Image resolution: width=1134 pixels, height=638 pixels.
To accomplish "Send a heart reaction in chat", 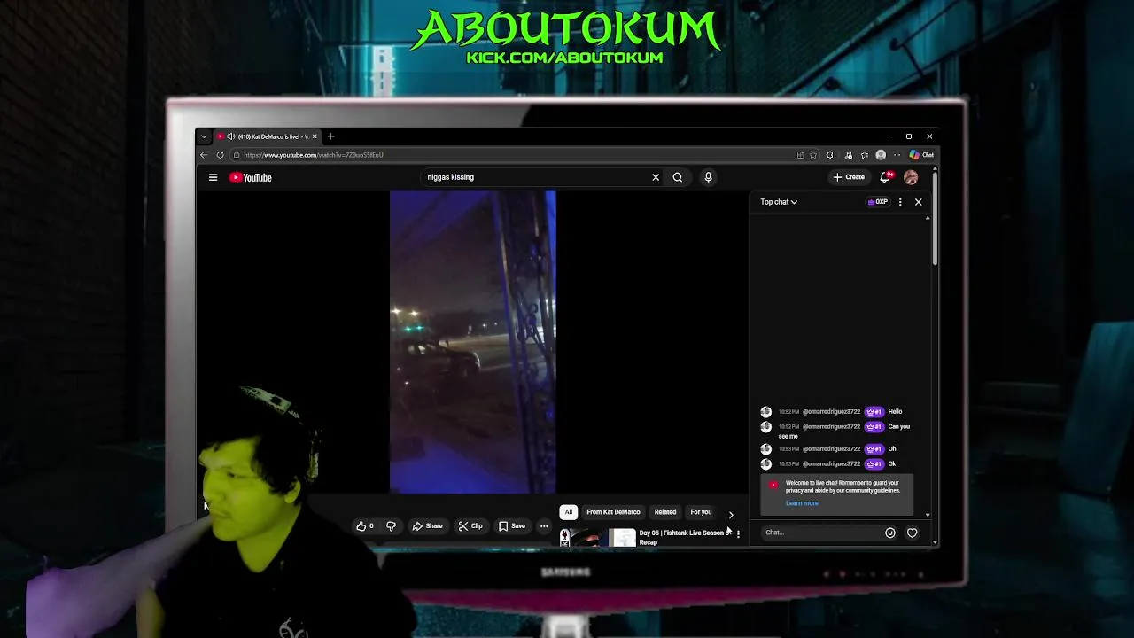I will pos(913,533).
